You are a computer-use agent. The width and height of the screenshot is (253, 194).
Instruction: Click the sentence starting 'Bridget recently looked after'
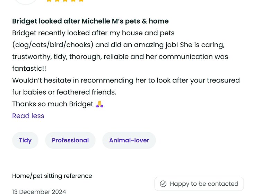93,33
